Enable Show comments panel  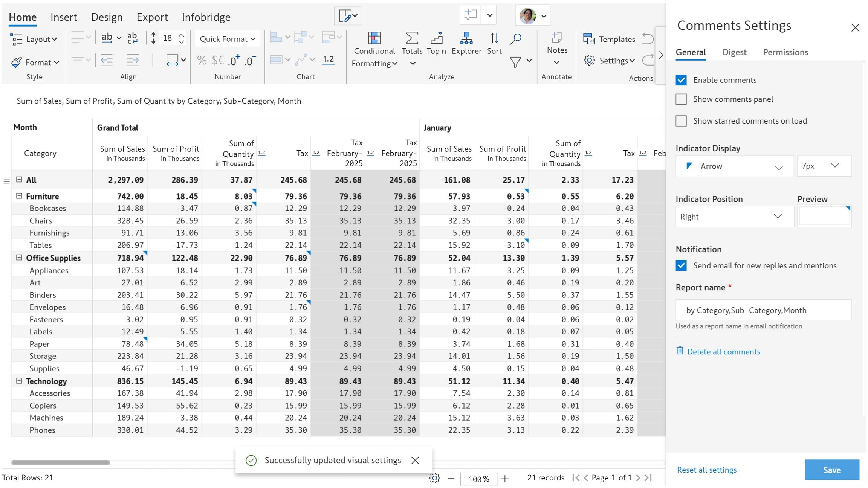(x=681, y=99)
